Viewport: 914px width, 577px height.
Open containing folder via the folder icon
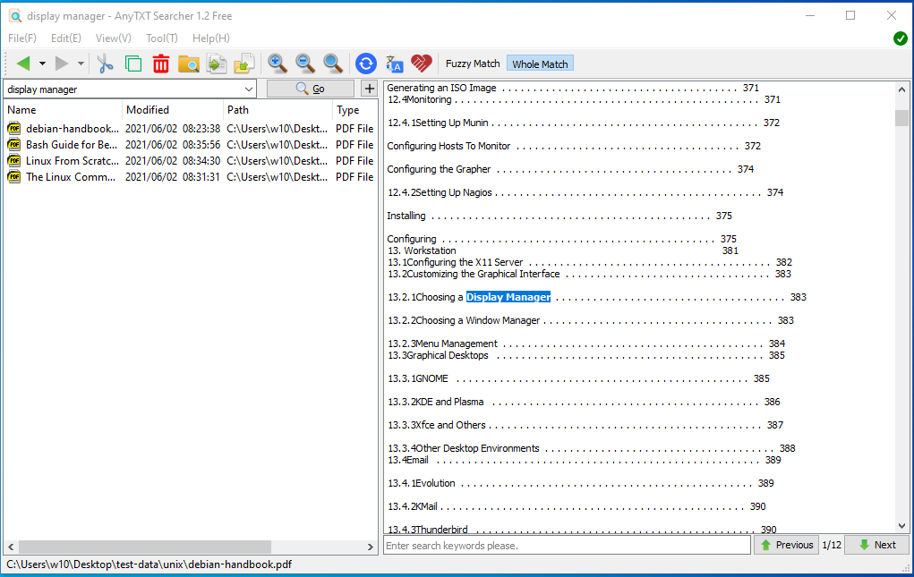[x=188, y=64]
